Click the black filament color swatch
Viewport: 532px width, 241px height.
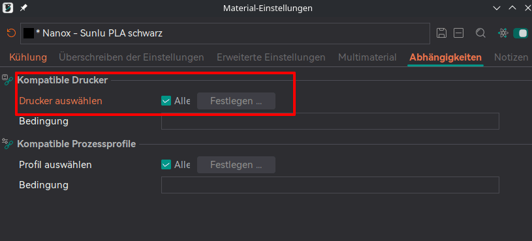tap(29, 33)
